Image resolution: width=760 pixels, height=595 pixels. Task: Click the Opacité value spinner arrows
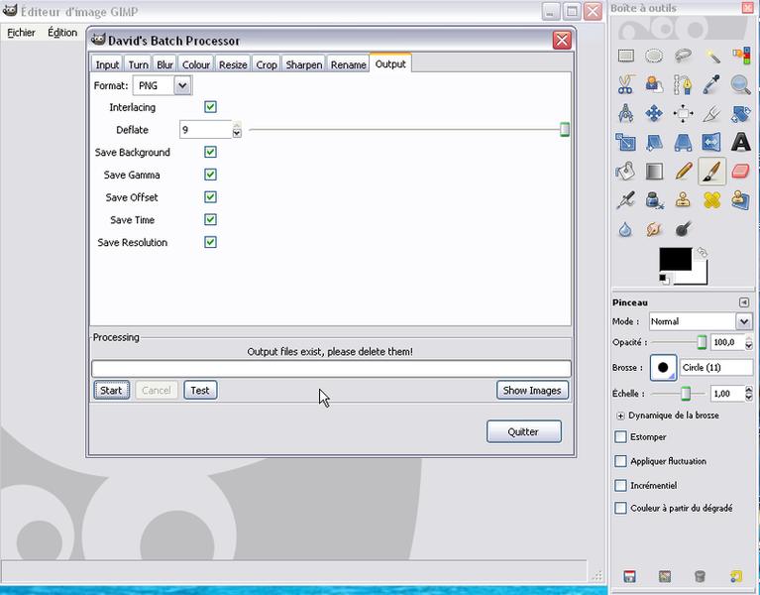point(749,342)
